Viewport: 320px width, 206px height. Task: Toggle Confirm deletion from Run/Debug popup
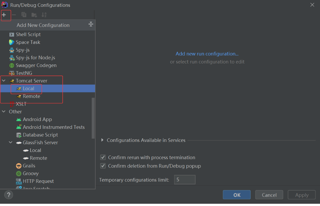tap(103, 166)
